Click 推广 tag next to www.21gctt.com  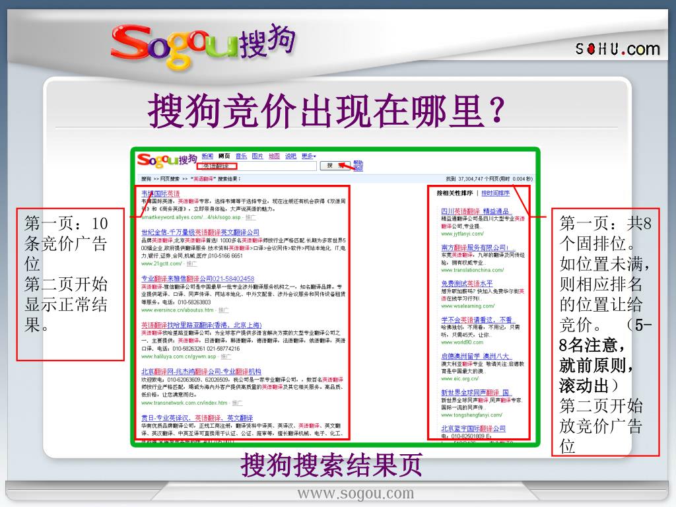[192, 264]
